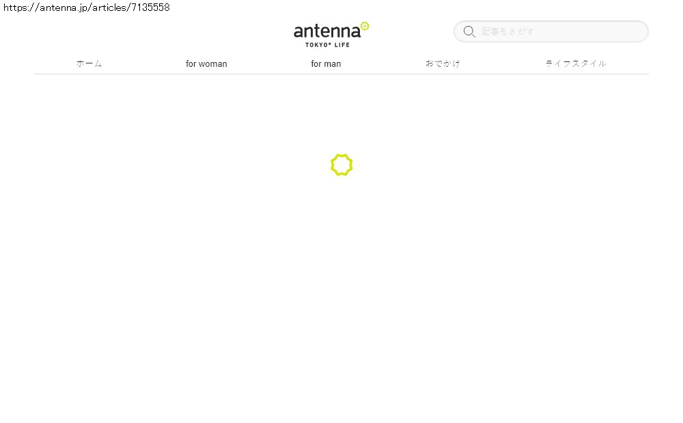Screen dimensions: 683x423
Task: Switch to the for man category
Action: pyautogui.click(x=326, y=64)
